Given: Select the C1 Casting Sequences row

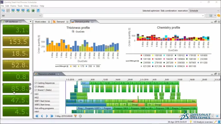Looking at the screenshot, I should pos(46,83).
